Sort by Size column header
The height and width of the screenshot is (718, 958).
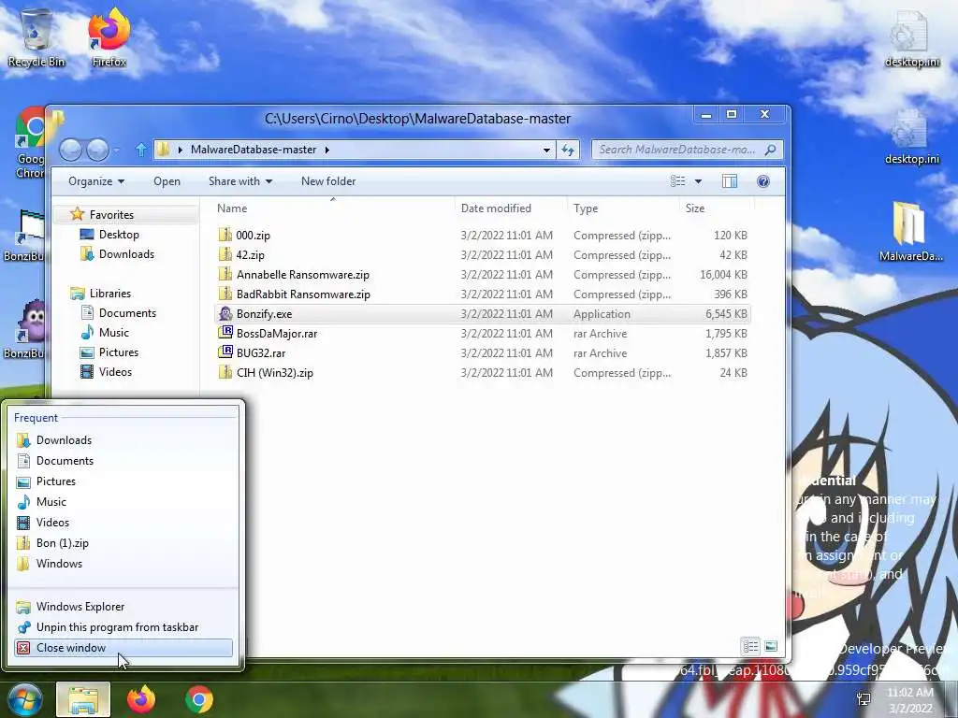click(717, 208)
